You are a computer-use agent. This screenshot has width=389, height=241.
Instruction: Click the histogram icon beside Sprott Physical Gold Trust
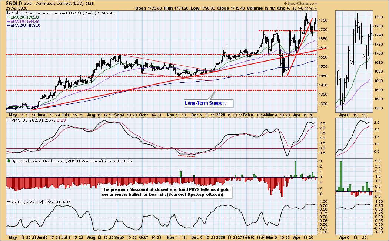point(9,161)
